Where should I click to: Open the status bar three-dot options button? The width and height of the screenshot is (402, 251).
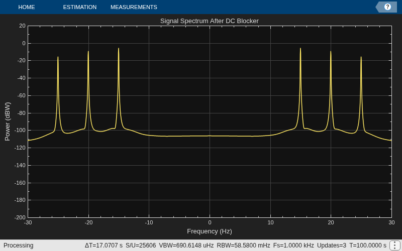[395, 245]
